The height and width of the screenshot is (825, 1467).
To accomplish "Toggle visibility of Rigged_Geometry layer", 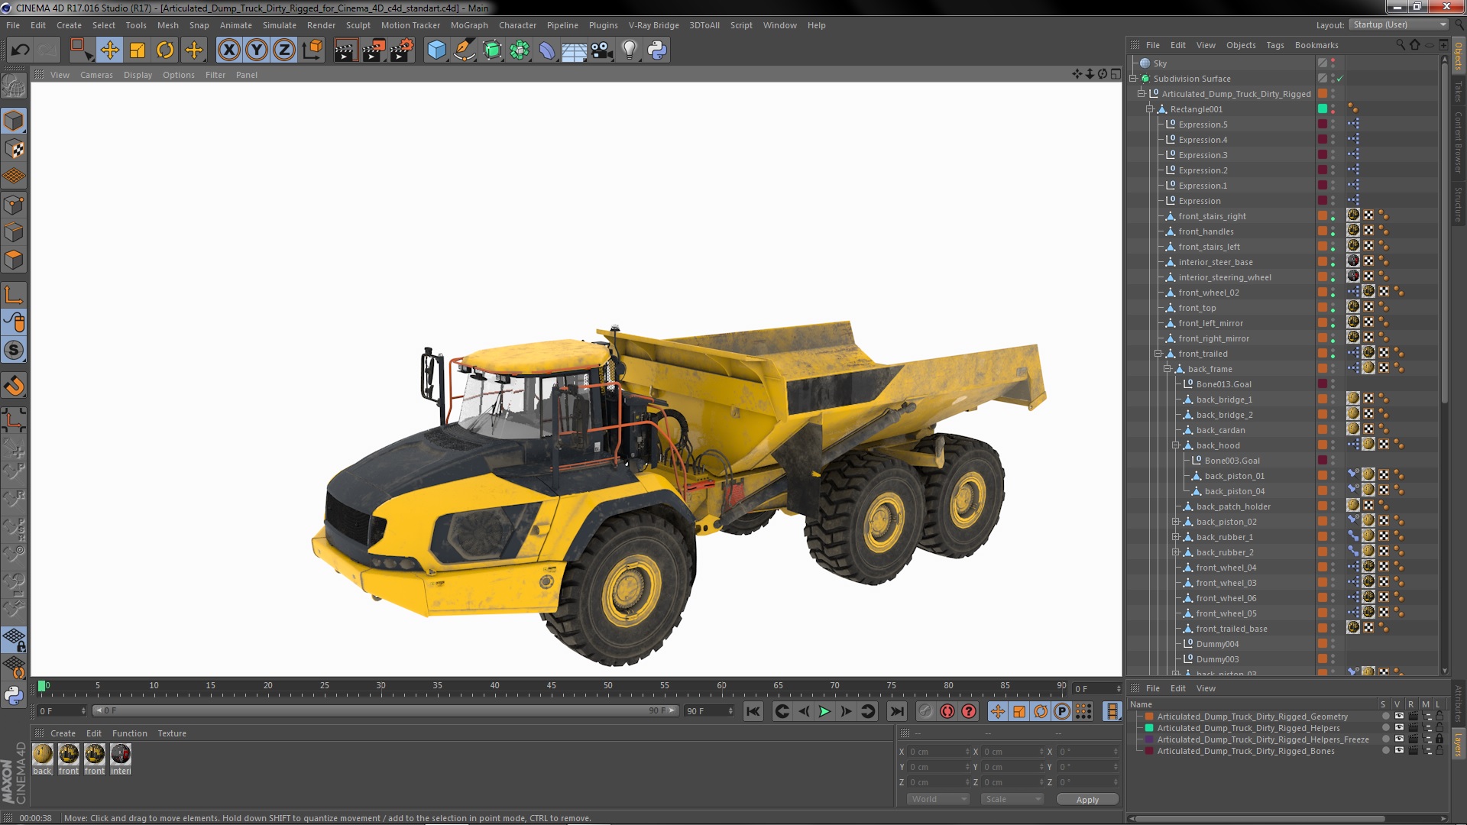I will pos(1399,717).
